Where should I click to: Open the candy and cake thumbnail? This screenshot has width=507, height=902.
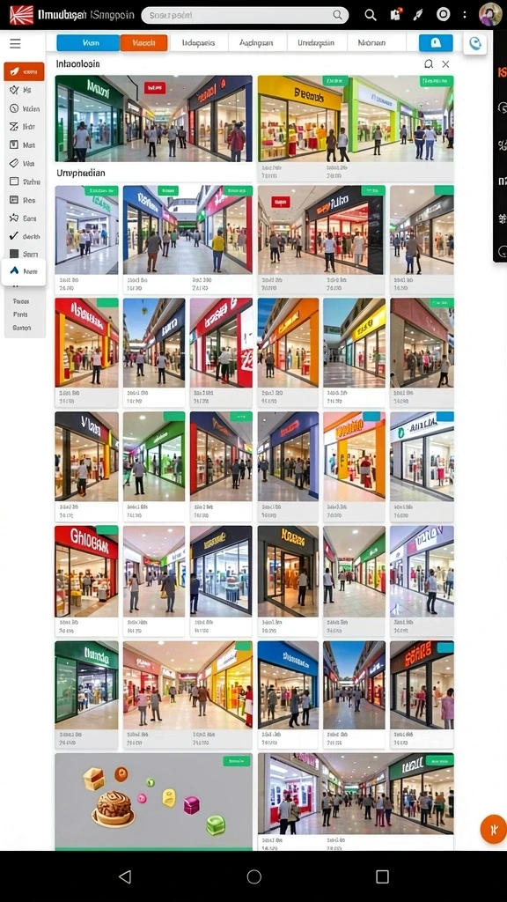pyautogui.click(x=153, y=802)
